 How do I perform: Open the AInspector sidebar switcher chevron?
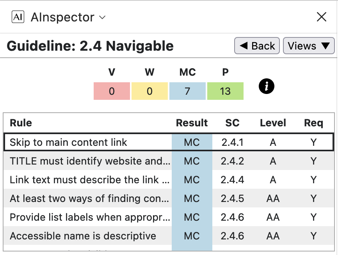[102, 17]
